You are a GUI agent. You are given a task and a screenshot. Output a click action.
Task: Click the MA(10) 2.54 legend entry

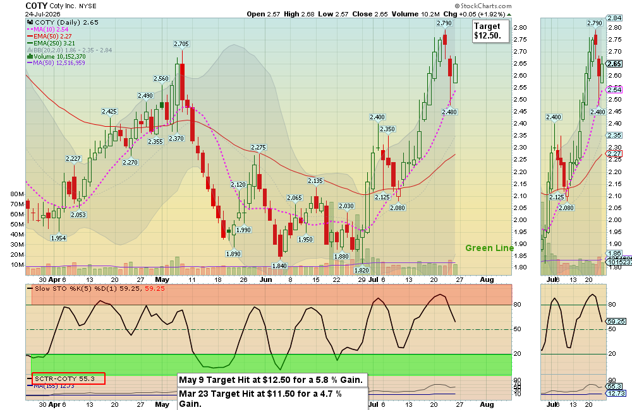47,30
